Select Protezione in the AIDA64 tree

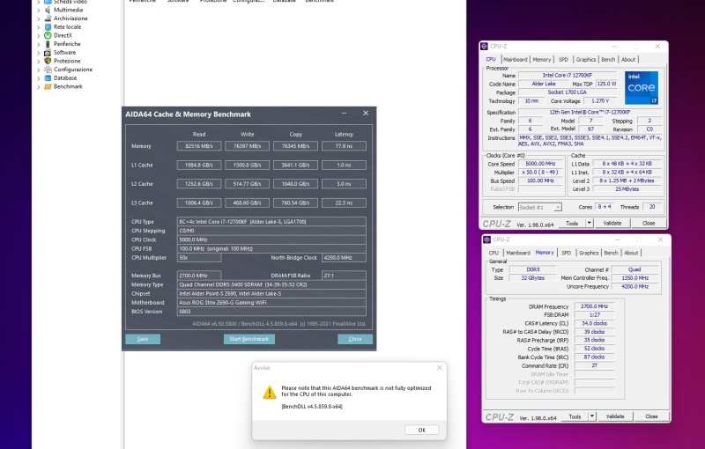click(67, 61)
